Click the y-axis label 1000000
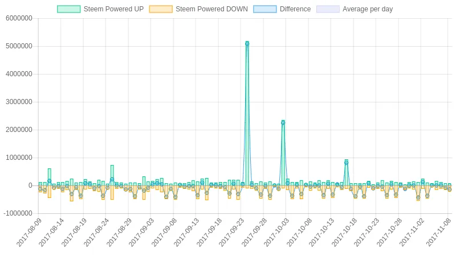The width and height of the screenshot is (456, 256). coord(19,158)
